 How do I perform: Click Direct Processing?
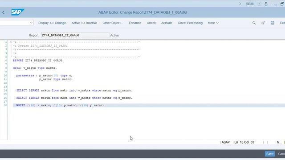point(190,23)
